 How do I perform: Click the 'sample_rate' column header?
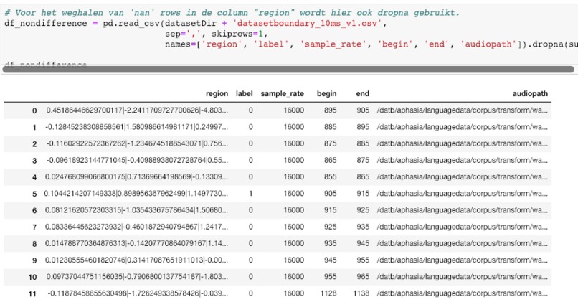282,94
